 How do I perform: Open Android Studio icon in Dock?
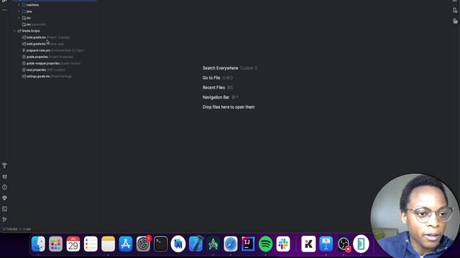tap(213, 244)
